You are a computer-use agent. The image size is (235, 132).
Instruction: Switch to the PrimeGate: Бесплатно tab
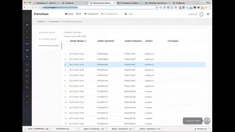pos(158,3)
